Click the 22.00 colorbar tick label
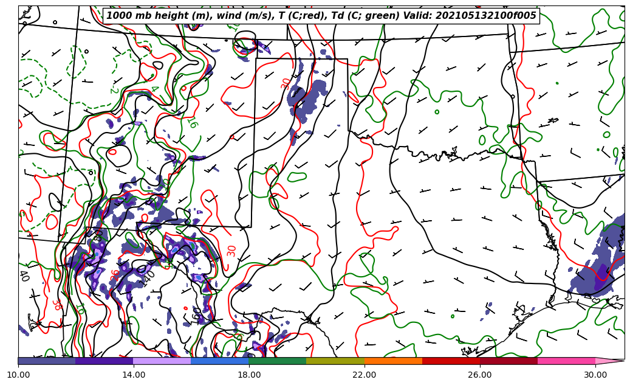Image resolution: width=630 pixels, height=385 pixels. tap(365, 375)
